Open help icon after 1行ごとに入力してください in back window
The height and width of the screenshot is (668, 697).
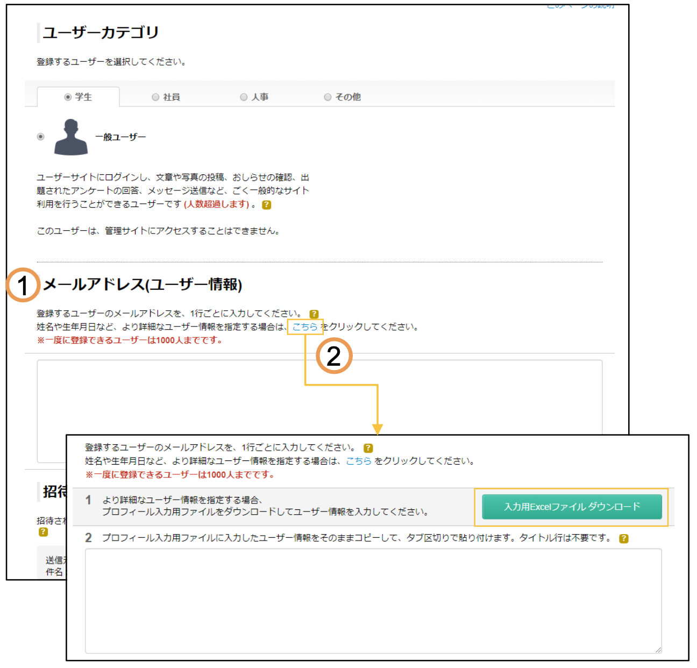(314, 314)
